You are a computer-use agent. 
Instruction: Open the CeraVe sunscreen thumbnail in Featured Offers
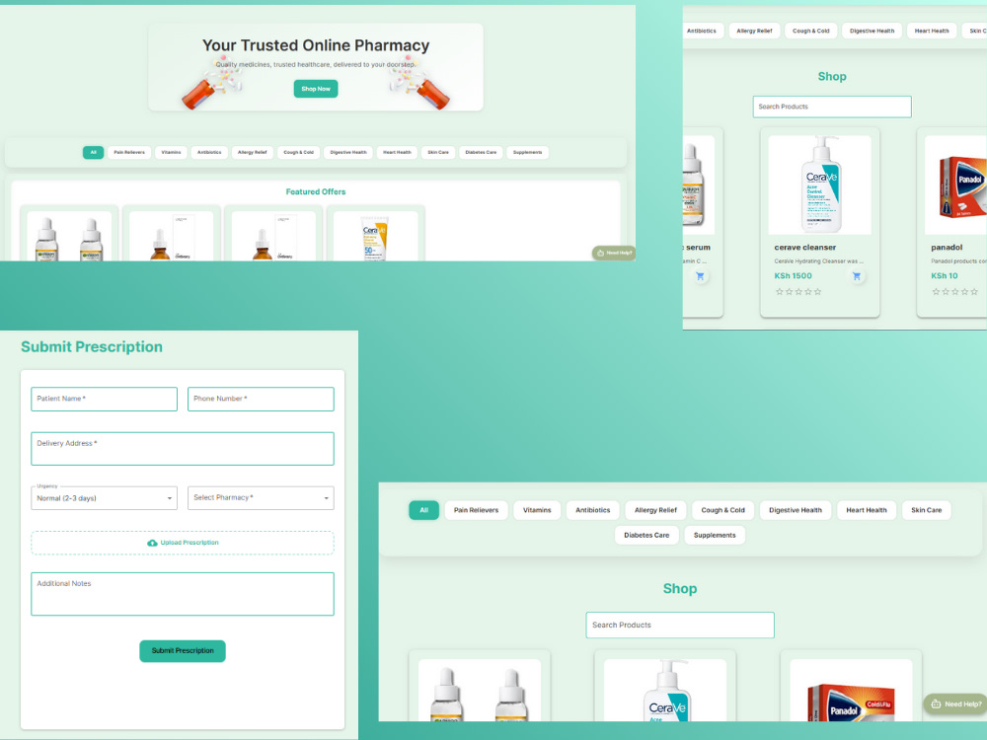375,236
